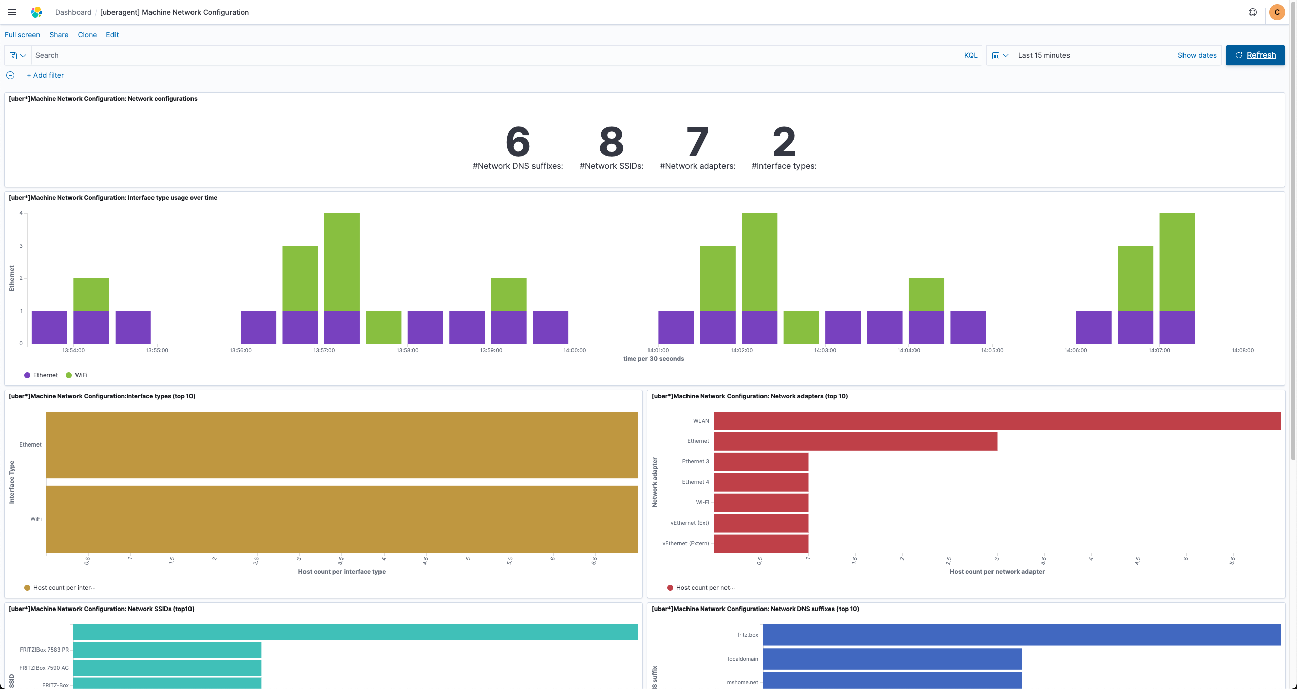The image size is (1297, 689).
Task: Open the calendar quick time menu
Action: click(x=1000, y=55)
